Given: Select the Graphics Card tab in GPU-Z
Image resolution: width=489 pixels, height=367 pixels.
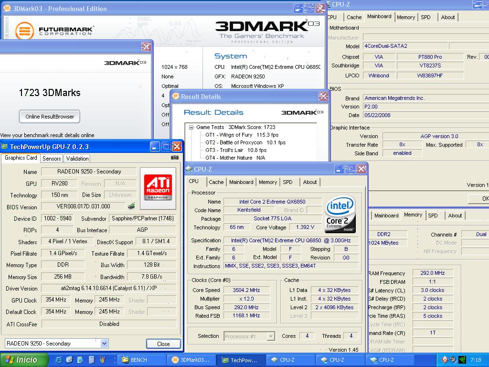Looking at the screenshot, I should [x=21, y=158].
